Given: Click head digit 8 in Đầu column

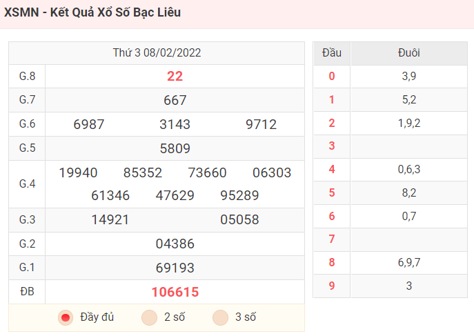Looking at the screenshot, I should click(x=332, y=262).
